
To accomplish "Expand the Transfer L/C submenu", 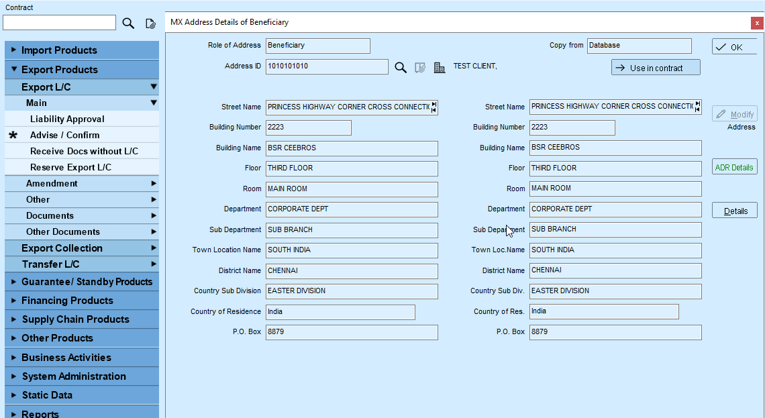I will tap(82, 264).
